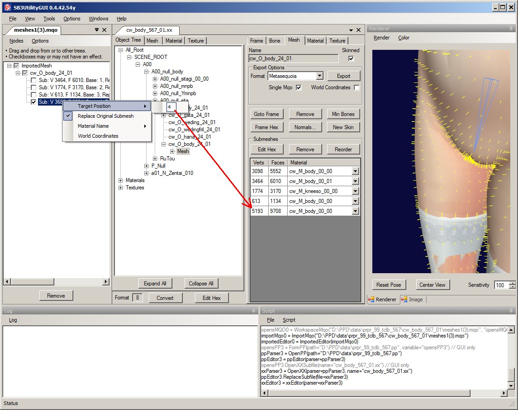Expand the Textures tree node
This screenshot has height=410, width=518.
(x=121, y=188)
